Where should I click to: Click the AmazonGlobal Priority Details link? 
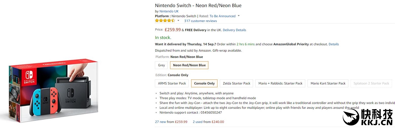coord(334,44)
